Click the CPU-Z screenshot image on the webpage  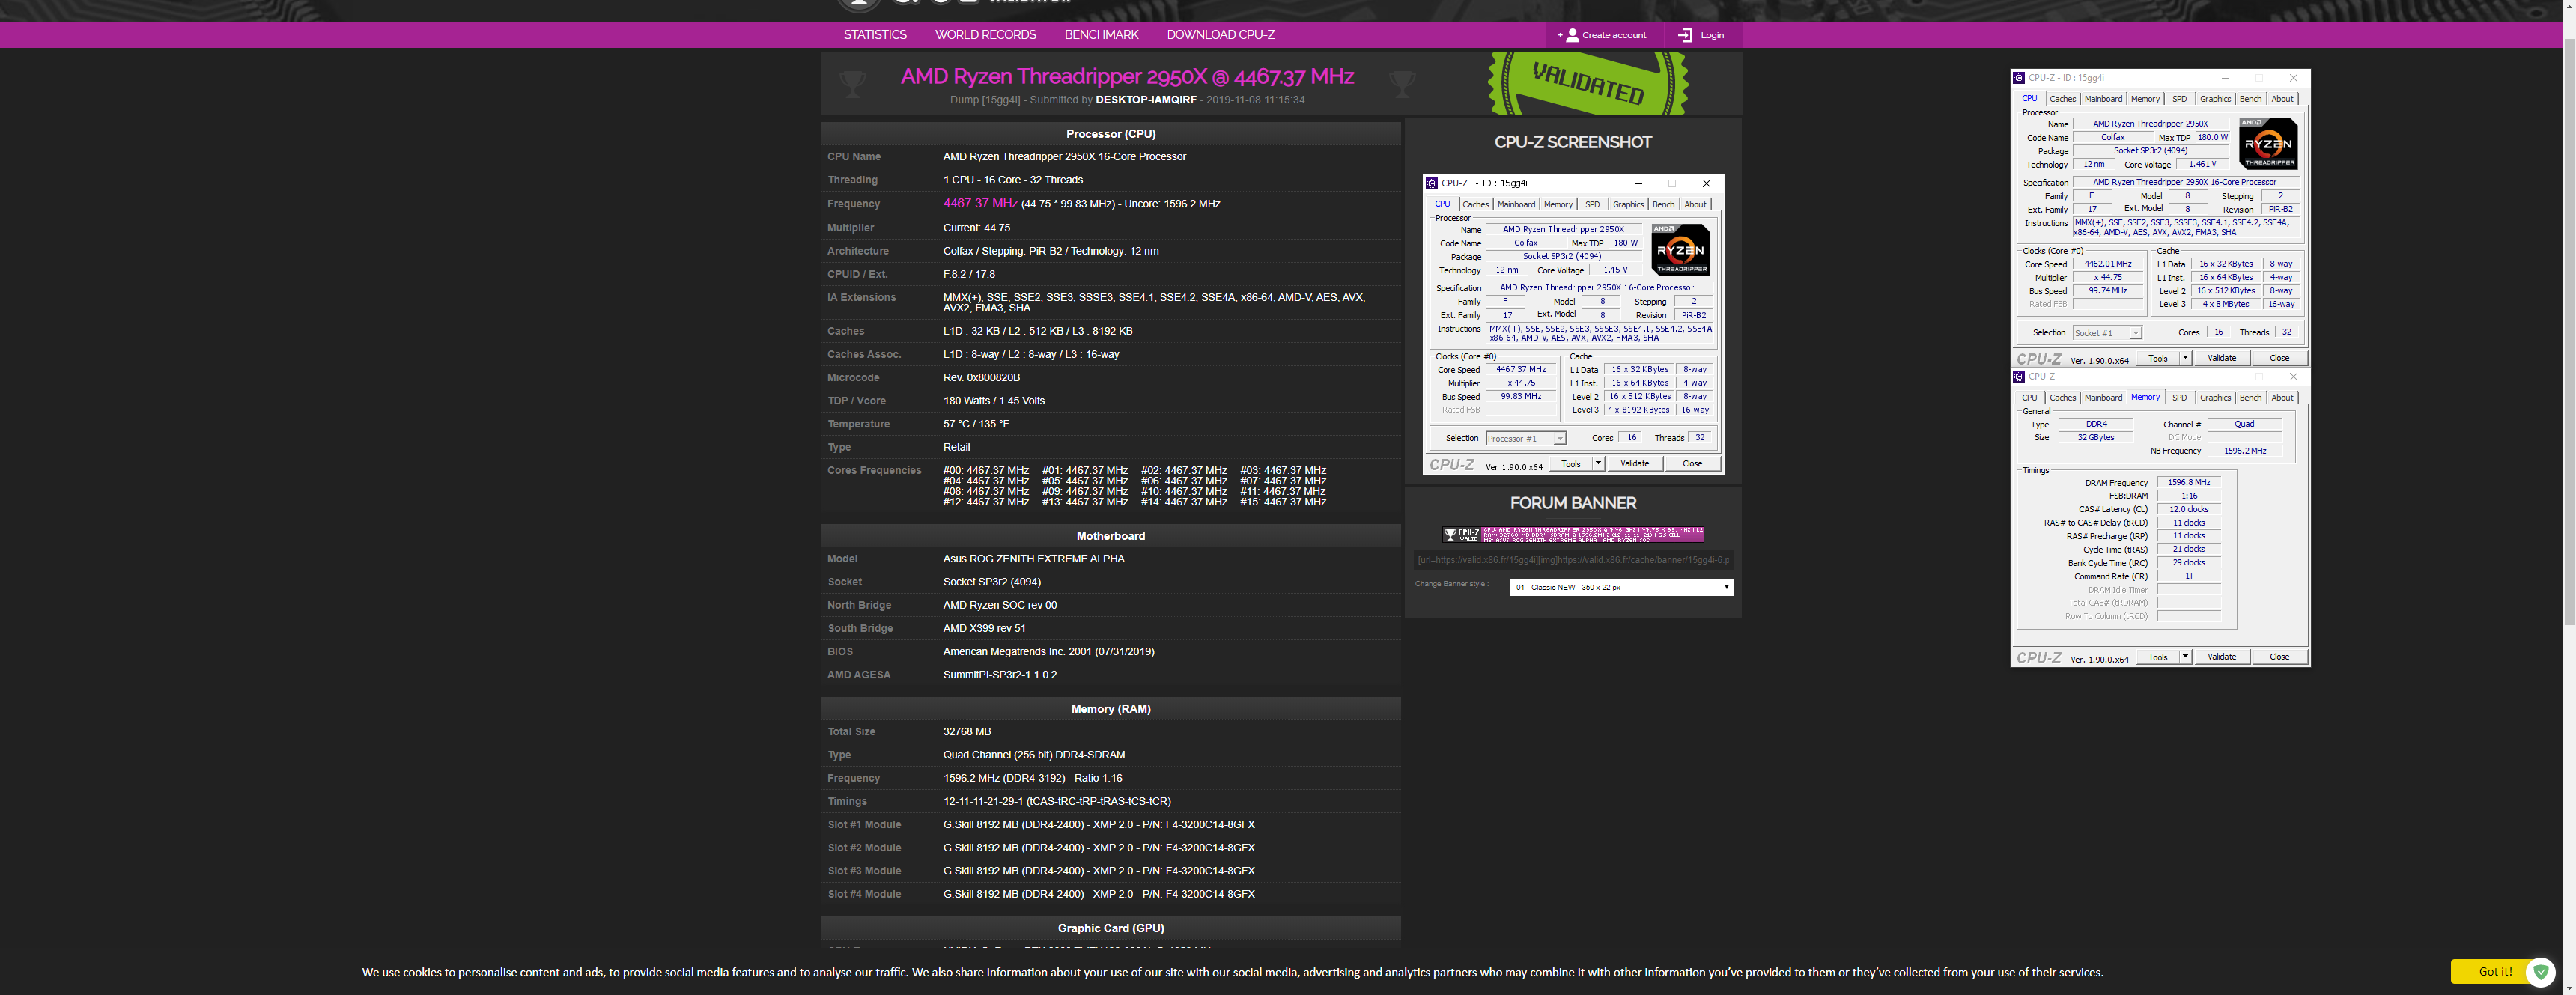coord(1573,324)
